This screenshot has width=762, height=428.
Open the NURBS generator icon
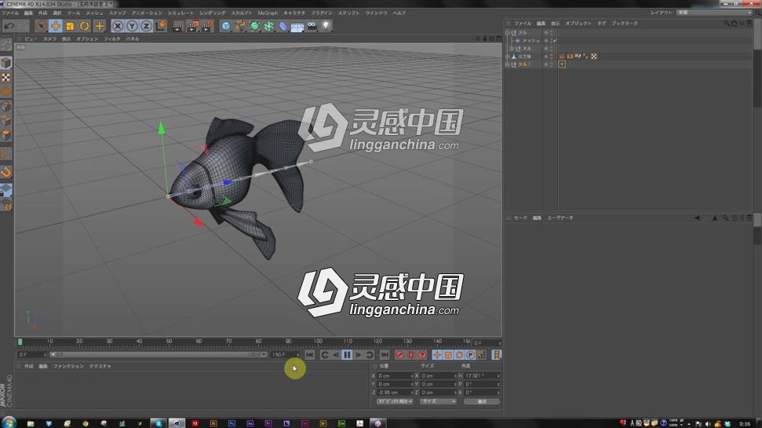[254, 26]
